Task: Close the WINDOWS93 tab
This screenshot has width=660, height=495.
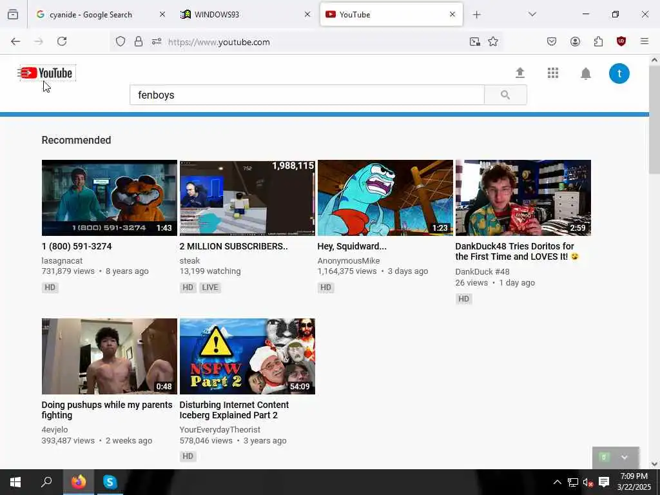Action: pos(307,14)
